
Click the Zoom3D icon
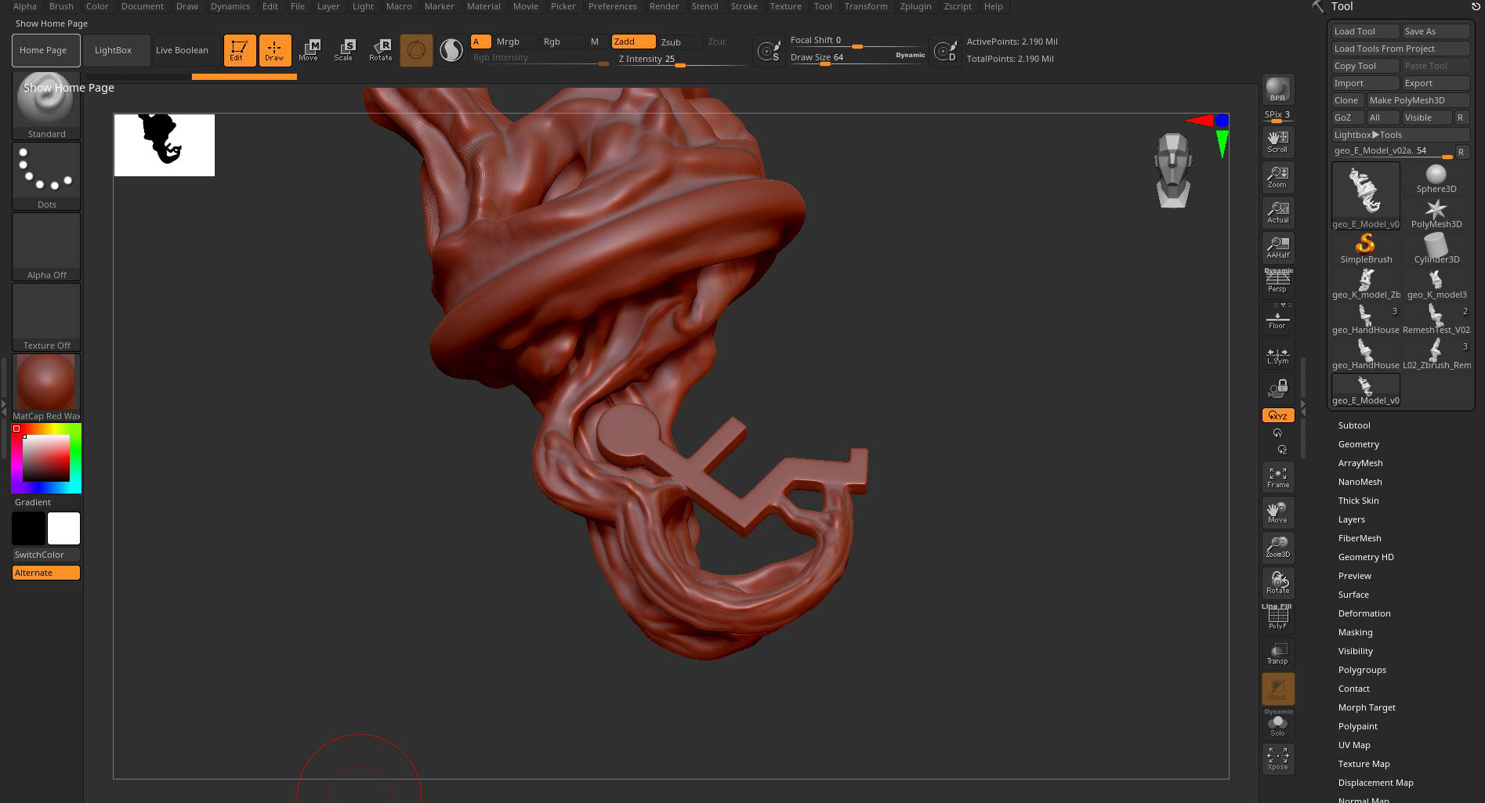[x=1277, y=548]
